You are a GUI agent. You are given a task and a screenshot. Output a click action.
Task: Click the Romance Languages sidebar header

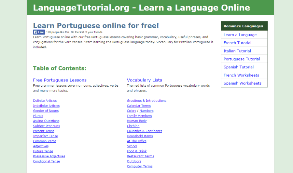(x=244, y=26)
